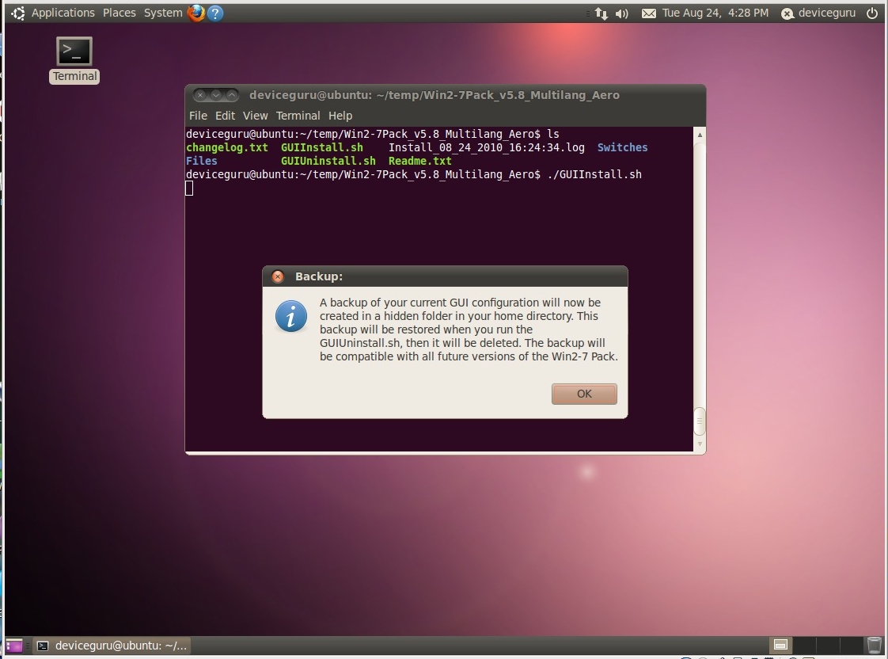This screenshot has height=659, width=888.
Task: Click the terminal vertical scrollbar handle
Action: coord(699,421)
